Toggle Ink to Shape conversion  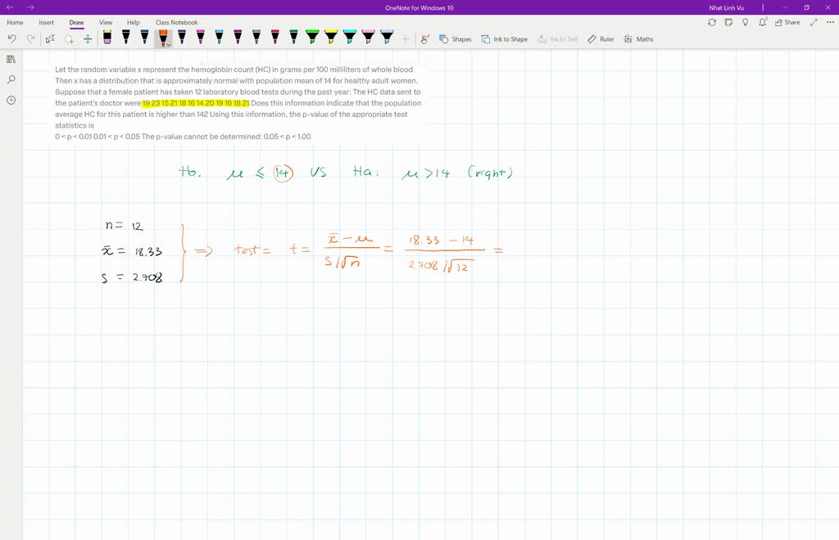(x=503, y=38)
